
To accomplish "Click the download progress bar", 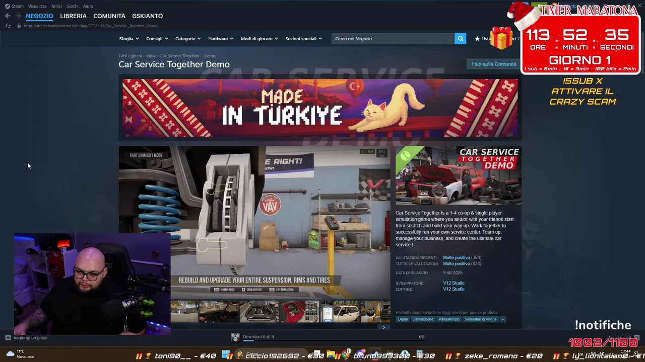I will pyautogui.click(x=334, y=341).
